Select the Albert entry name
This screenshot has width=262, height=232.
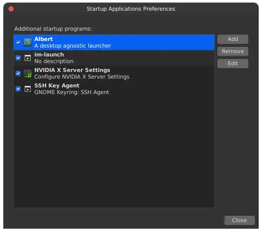(x=44, y=39)
